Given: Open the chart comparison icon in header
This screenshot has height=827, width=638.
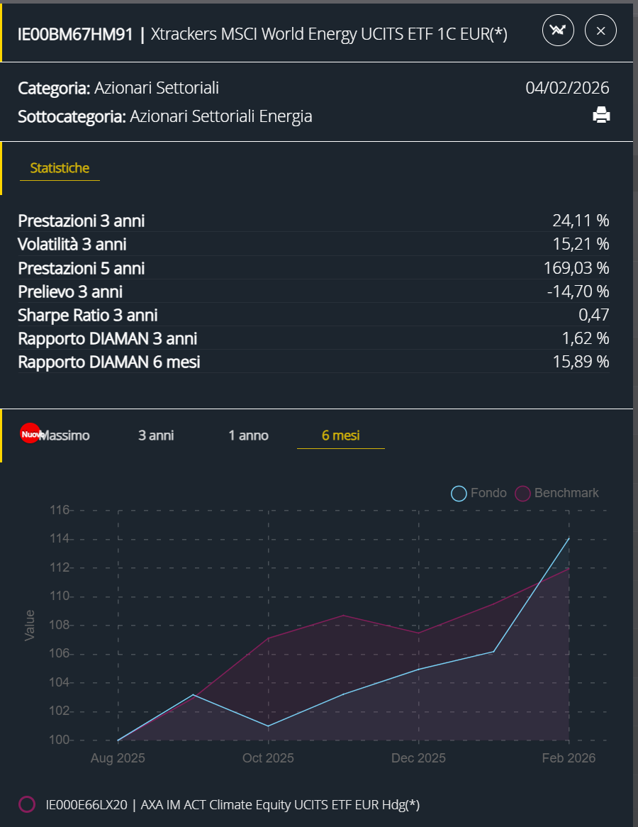Looking at the screenshot, I should (558, 30).
